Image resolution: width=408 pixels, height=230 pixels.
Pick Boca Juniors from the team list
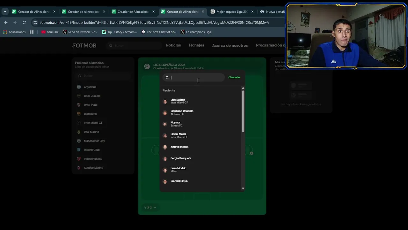(103, 96)
